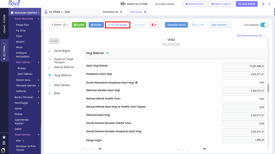
Task: Expand Otomatik İşlemler submenu
Action: (38, 86)
